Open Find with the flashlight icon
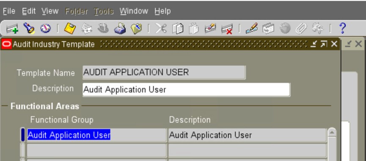 click(29, 29)
